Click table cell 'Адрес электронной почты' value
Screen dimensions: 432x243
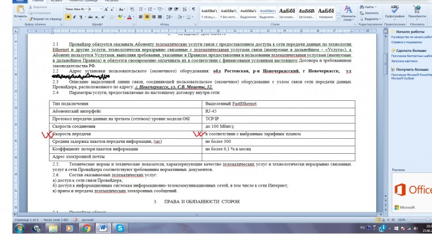tap(278, 157)
